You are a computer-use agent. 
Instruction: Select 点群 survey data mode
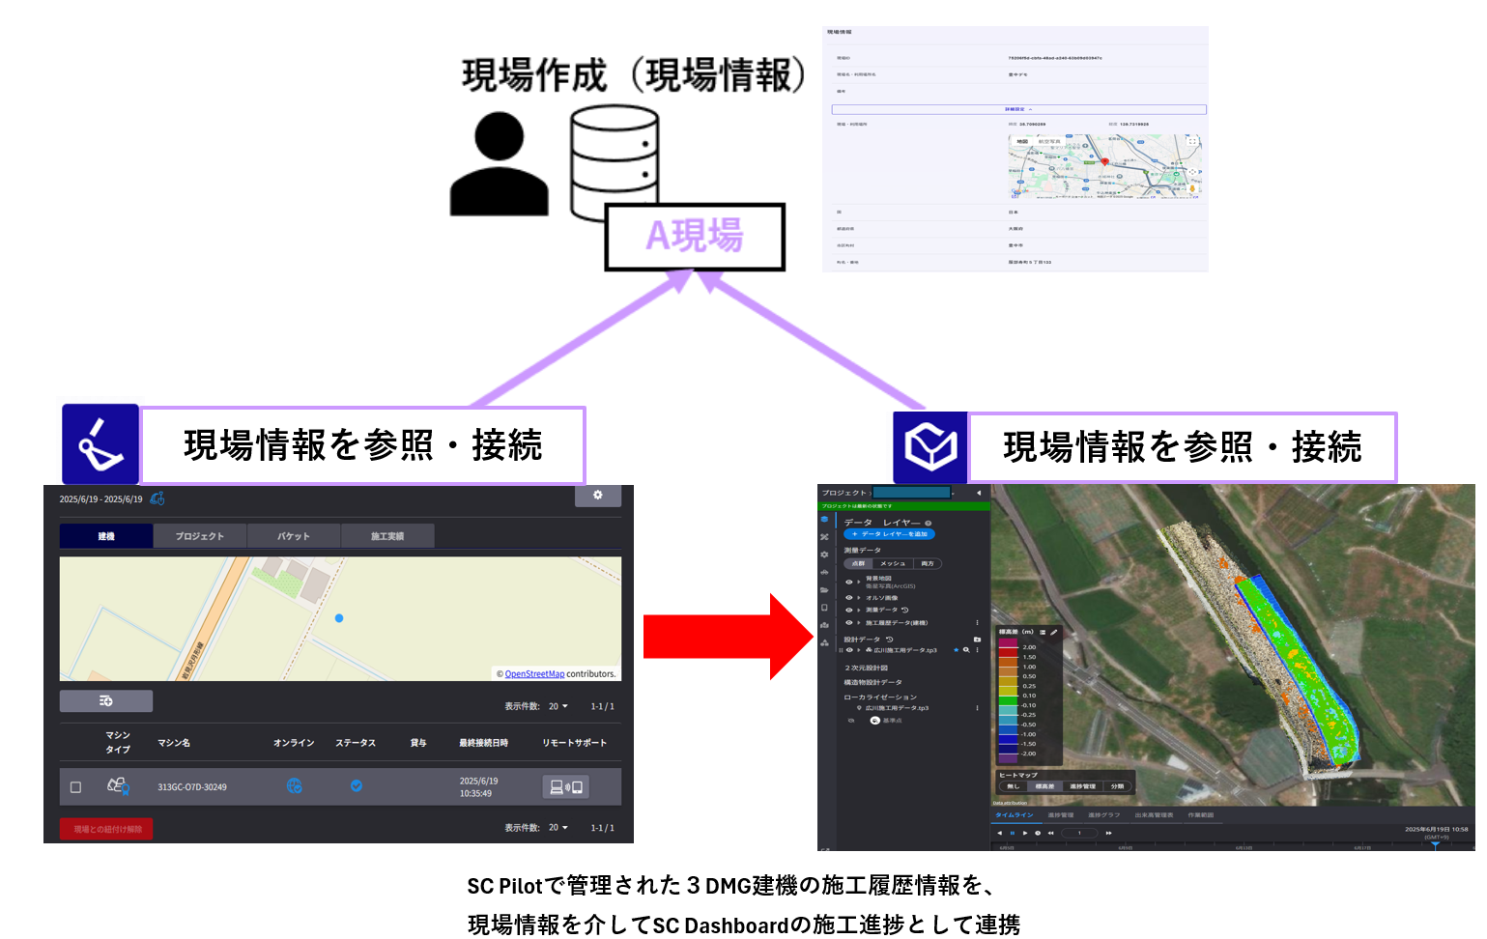[858, 563]
